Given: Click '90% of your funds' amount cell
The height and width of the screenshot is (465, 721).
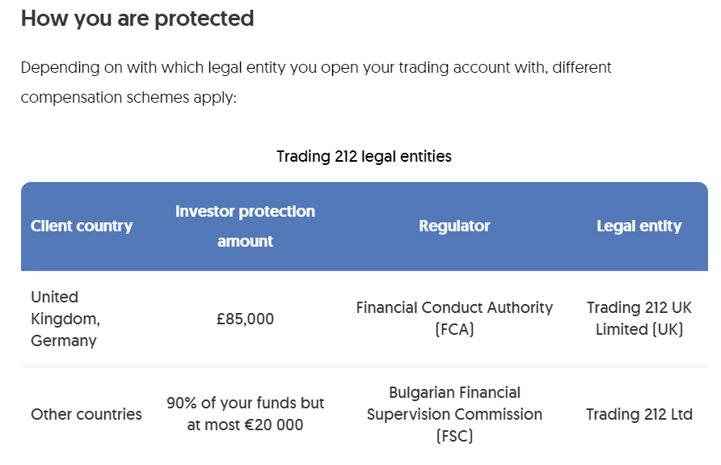Looking at the screenshot, I should [x=245, y=403].
